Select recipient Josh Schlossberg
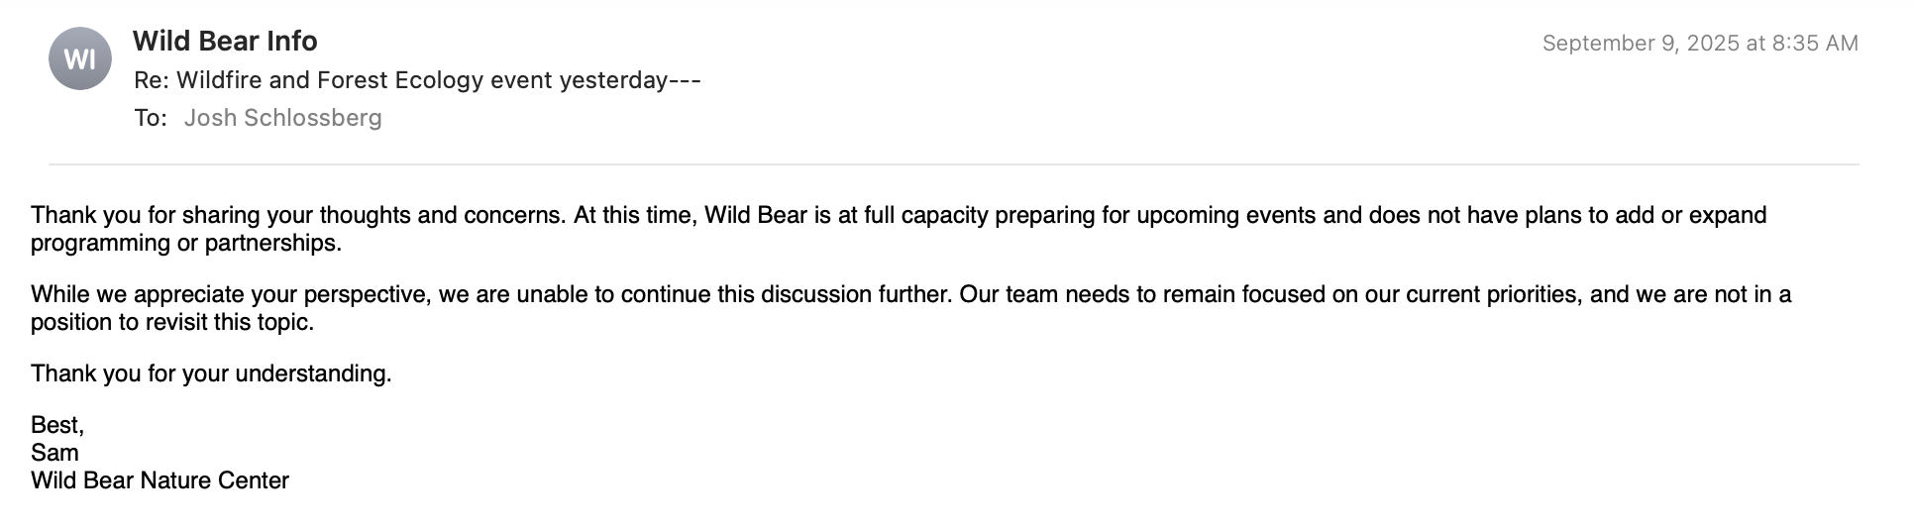Image resolution: width=1914 pixels, height=529 pixels. (282, 118)
